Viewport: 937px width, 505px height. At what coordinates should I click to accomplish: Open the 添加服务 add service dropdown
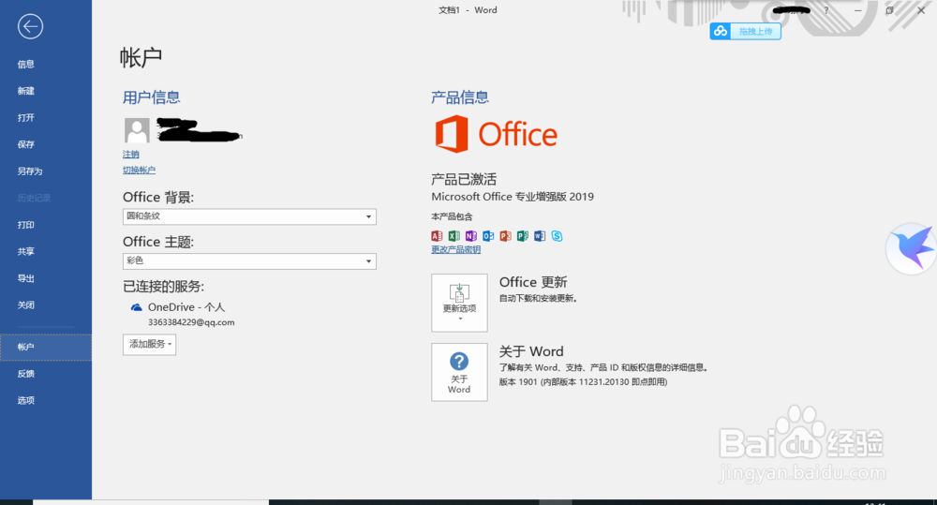(x=149, y=344)
